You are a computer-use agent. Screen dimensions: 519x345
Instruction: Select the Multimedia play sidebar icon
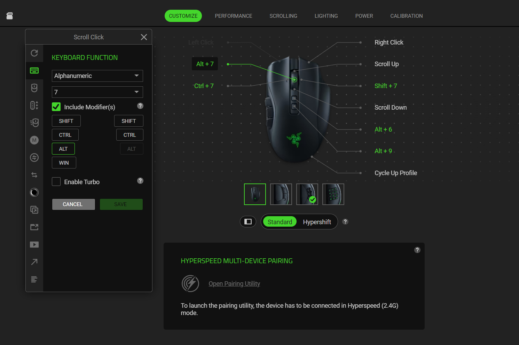tap(34, 244)
